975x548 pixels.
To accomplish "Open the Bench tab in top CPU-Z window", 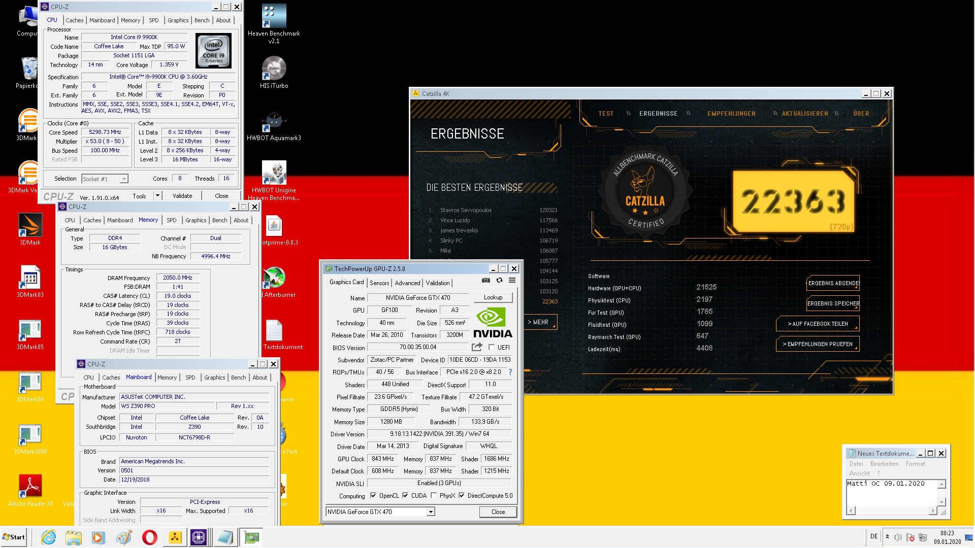I will (x=202, y=20).
